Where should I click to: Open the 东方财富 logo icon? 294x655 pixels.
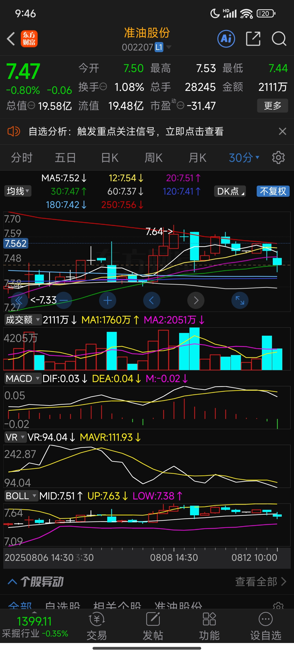(29, 39)
